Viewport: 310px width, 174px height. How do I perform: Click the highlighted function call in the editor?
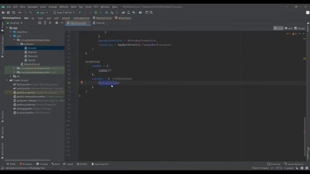click(108, 83)
